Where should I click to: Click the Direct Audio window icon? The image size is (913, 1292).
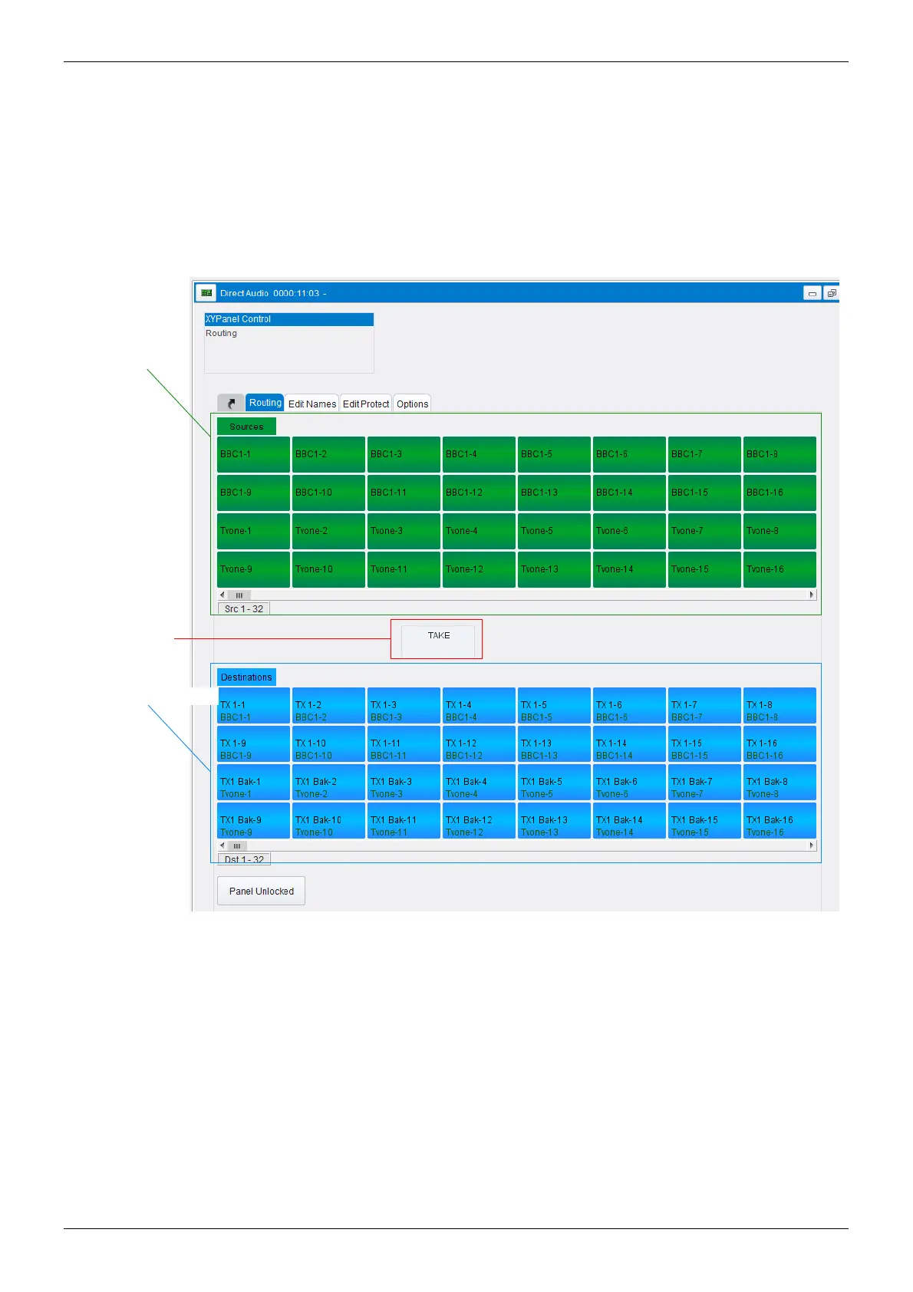coord(206,292)
